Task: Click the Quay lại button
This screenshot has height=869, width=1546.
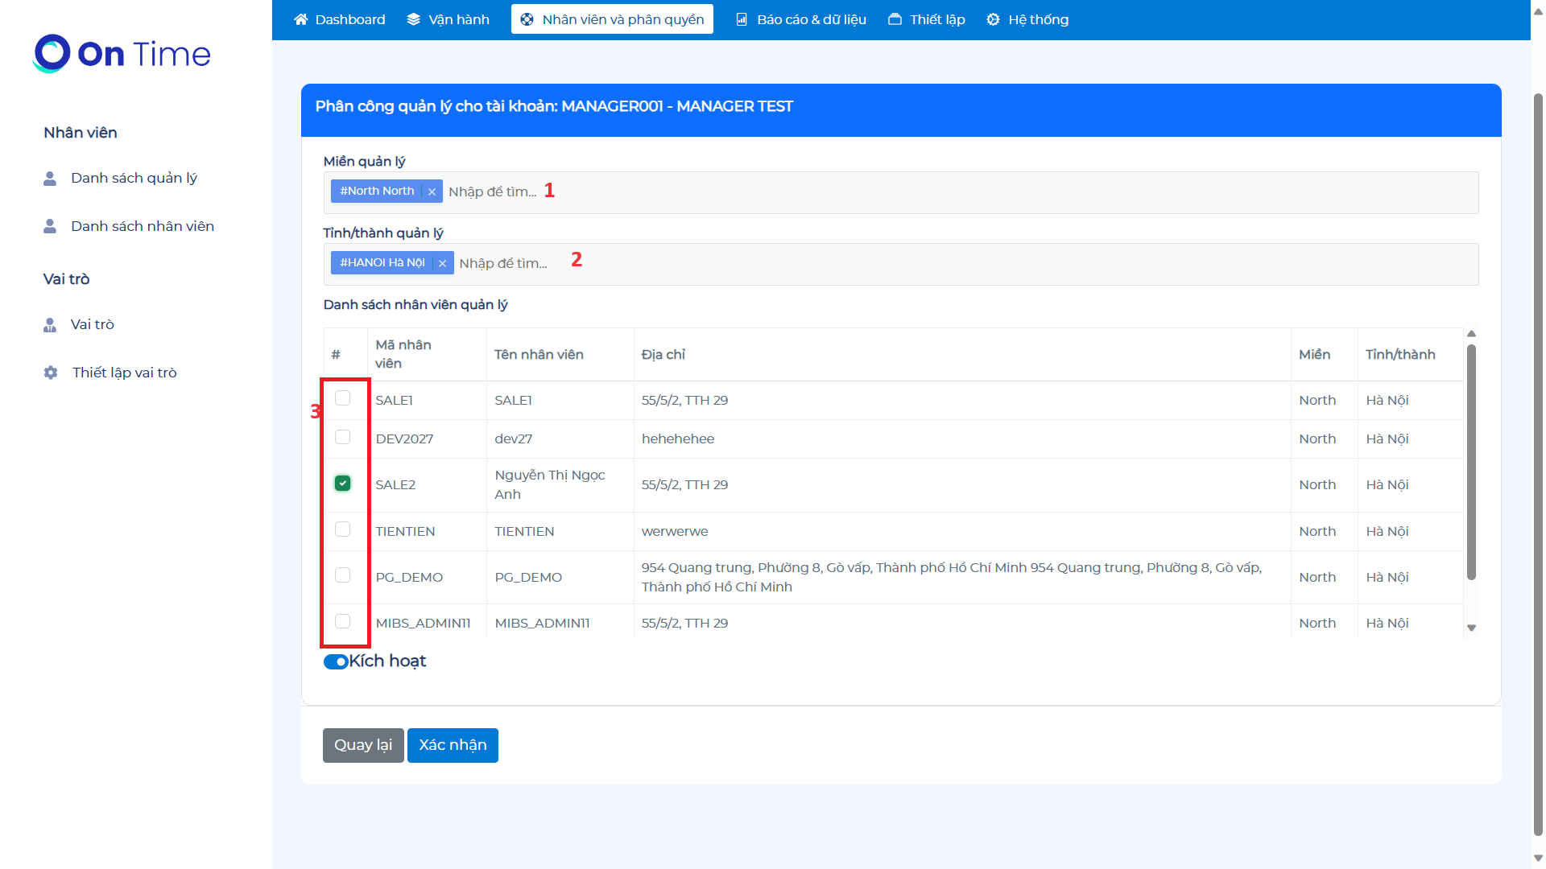Action: (363, 745)
